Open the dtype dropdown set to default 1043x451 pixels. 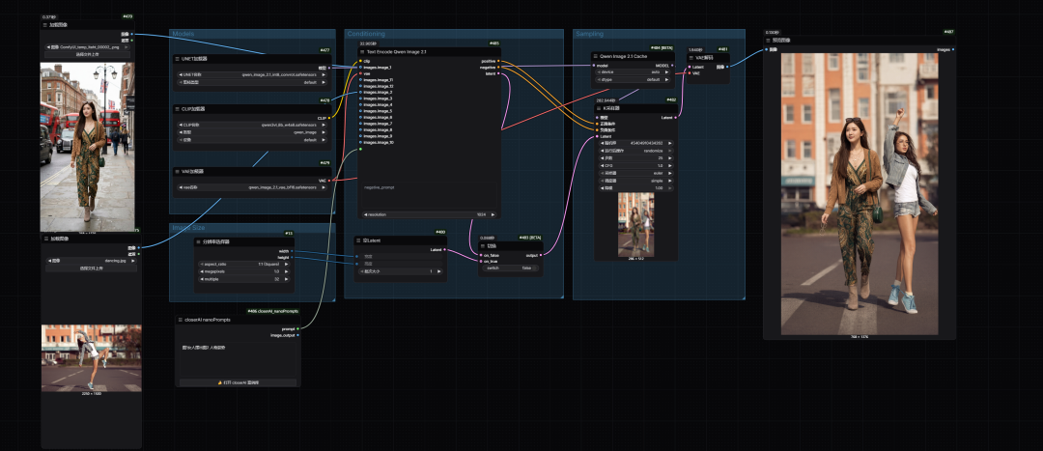[x=630, y=79]
